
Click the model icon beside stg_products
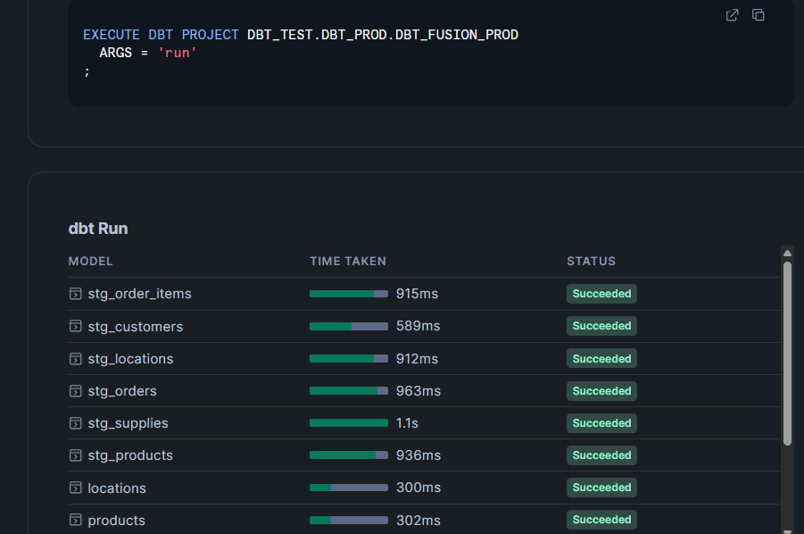tap(75, 455)
